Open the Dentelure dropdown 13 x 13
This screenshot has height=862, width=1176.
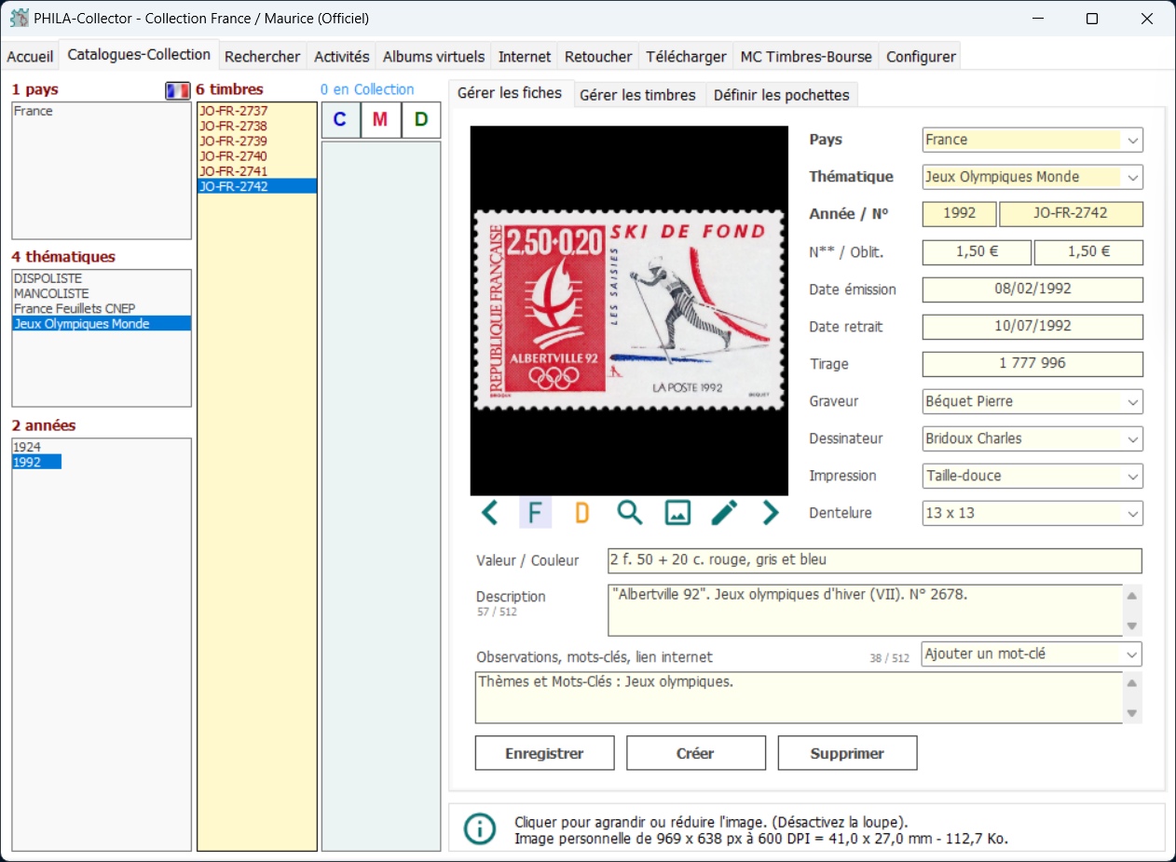click(1032, 513)
